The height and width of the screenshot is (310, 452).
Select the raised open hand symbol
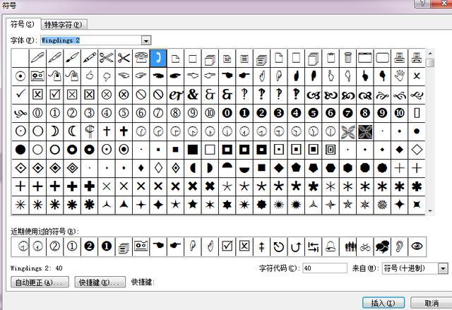click(400, 76)
